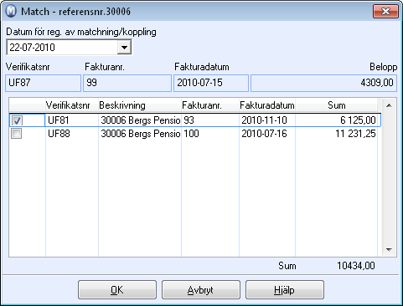Click the Fakturadatum column header in list
This screenshot has height=306, width=403.
267,105
